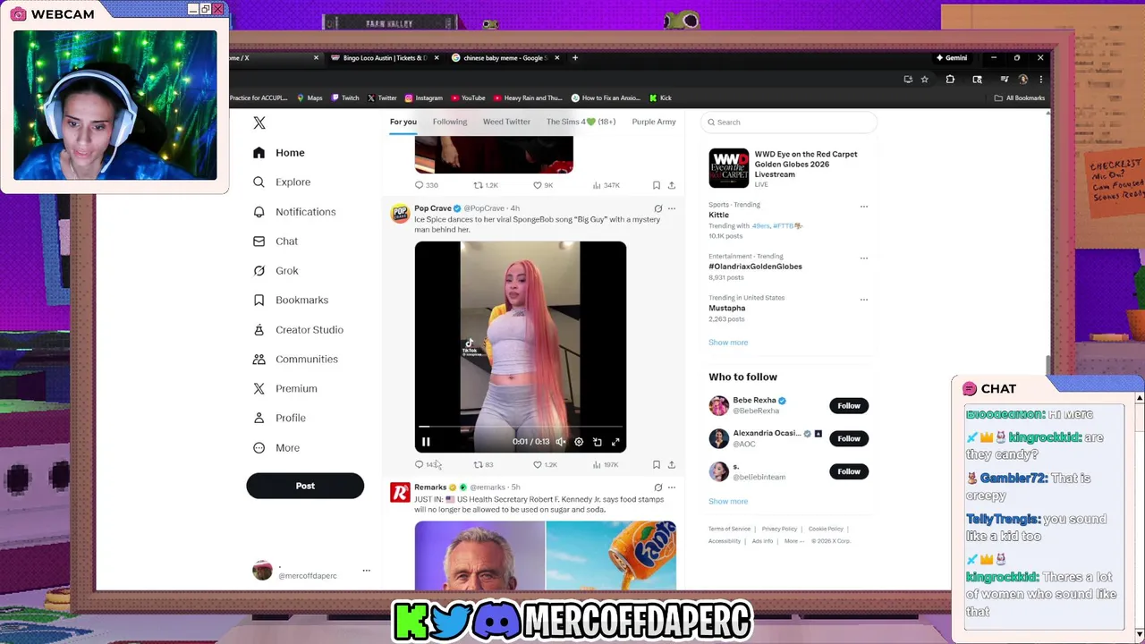The width and height of the screenshot is (1145, 644).
Task: Open options menu on Remarks post
Action: point(672,487)
